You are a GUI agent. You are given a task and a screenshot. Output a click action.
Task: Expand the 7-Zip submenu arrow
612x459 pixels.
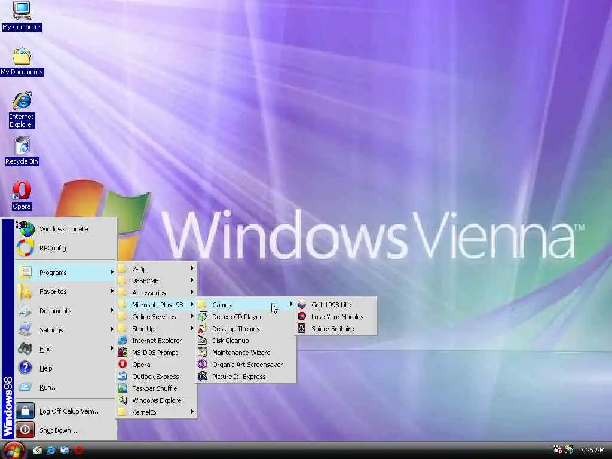tap(192, 268)
